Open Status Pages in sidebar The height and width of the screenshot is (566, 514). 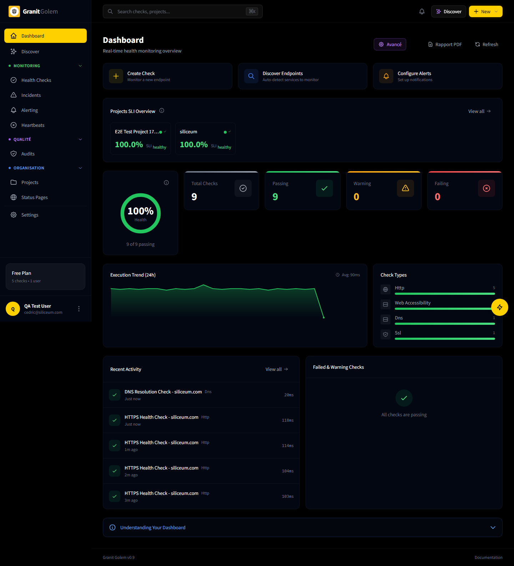pyautogui.click(x=45, y=197)
